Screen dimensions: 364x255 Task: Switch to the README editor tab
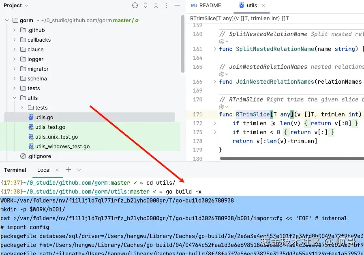(x=206, y=5)
